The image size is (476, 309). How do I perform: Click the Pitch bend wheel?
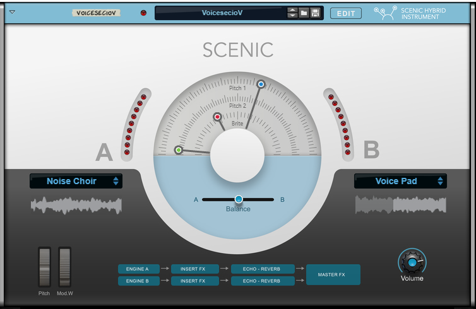point(44,267)
